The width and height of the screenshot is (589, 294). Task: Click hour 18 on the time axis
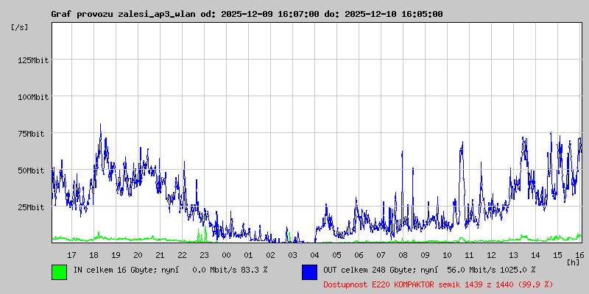(94, 254)
